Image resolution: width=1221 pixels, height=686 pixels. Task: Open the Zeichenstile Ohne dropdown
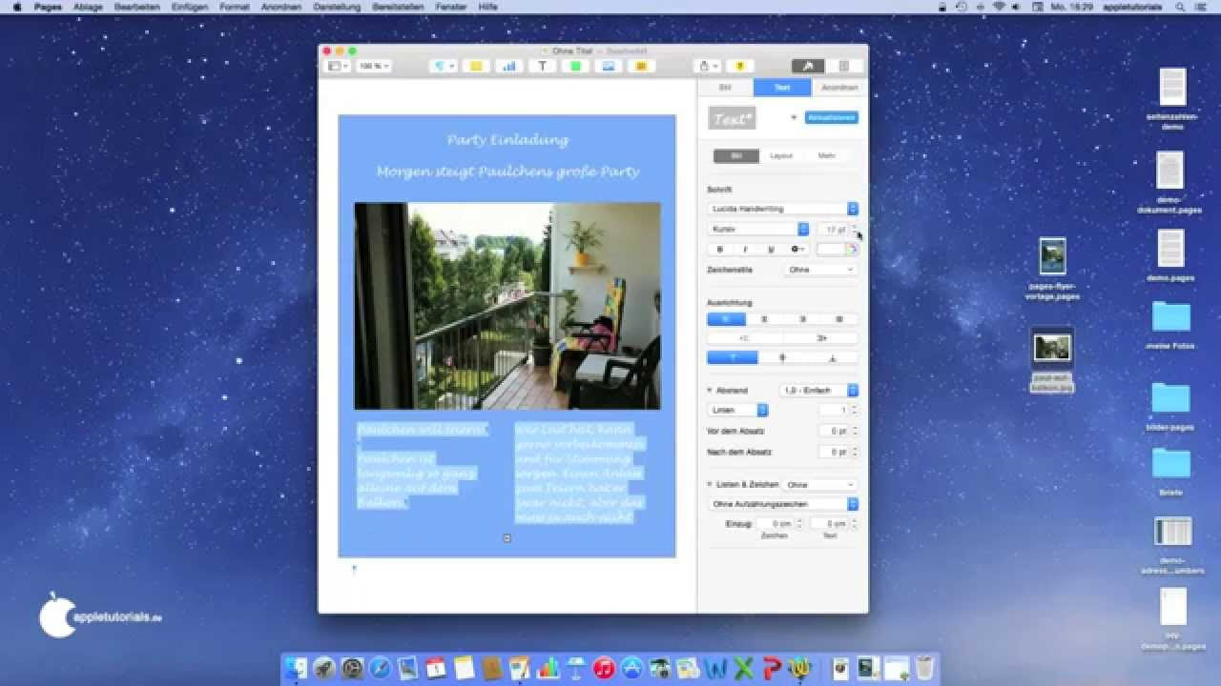click(x=821, y=270)
